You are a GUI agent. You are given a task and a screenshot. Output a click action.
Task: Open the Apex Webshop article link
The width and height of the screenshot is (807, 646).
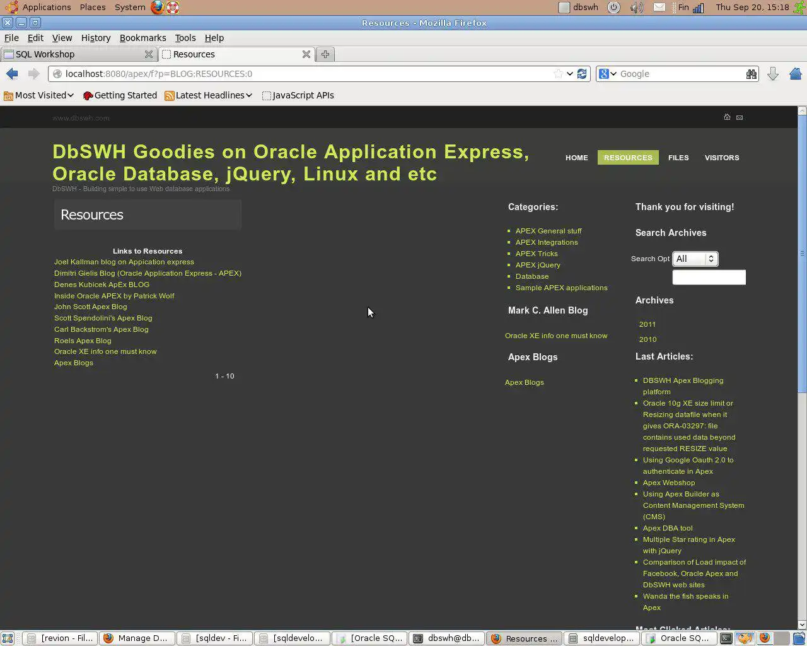coord(669,483)
